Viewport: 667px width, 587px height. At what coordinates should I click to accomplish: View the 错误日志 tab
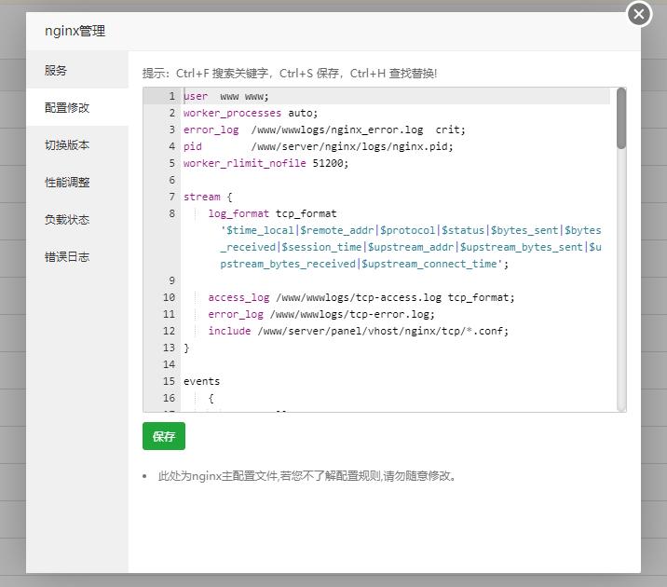pos(67,257)
